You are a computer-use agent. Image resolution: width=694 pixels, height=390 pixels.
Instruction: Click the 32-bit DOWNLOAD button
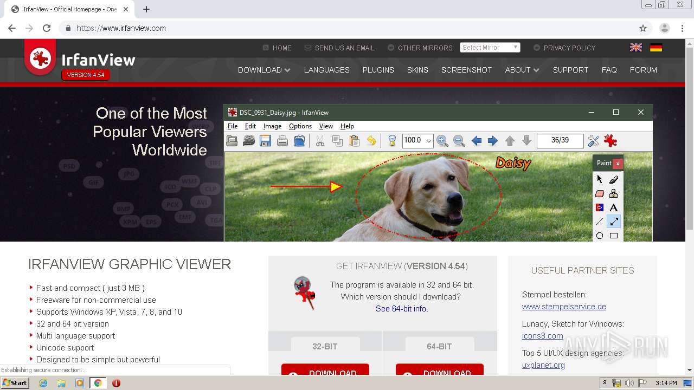325,369
